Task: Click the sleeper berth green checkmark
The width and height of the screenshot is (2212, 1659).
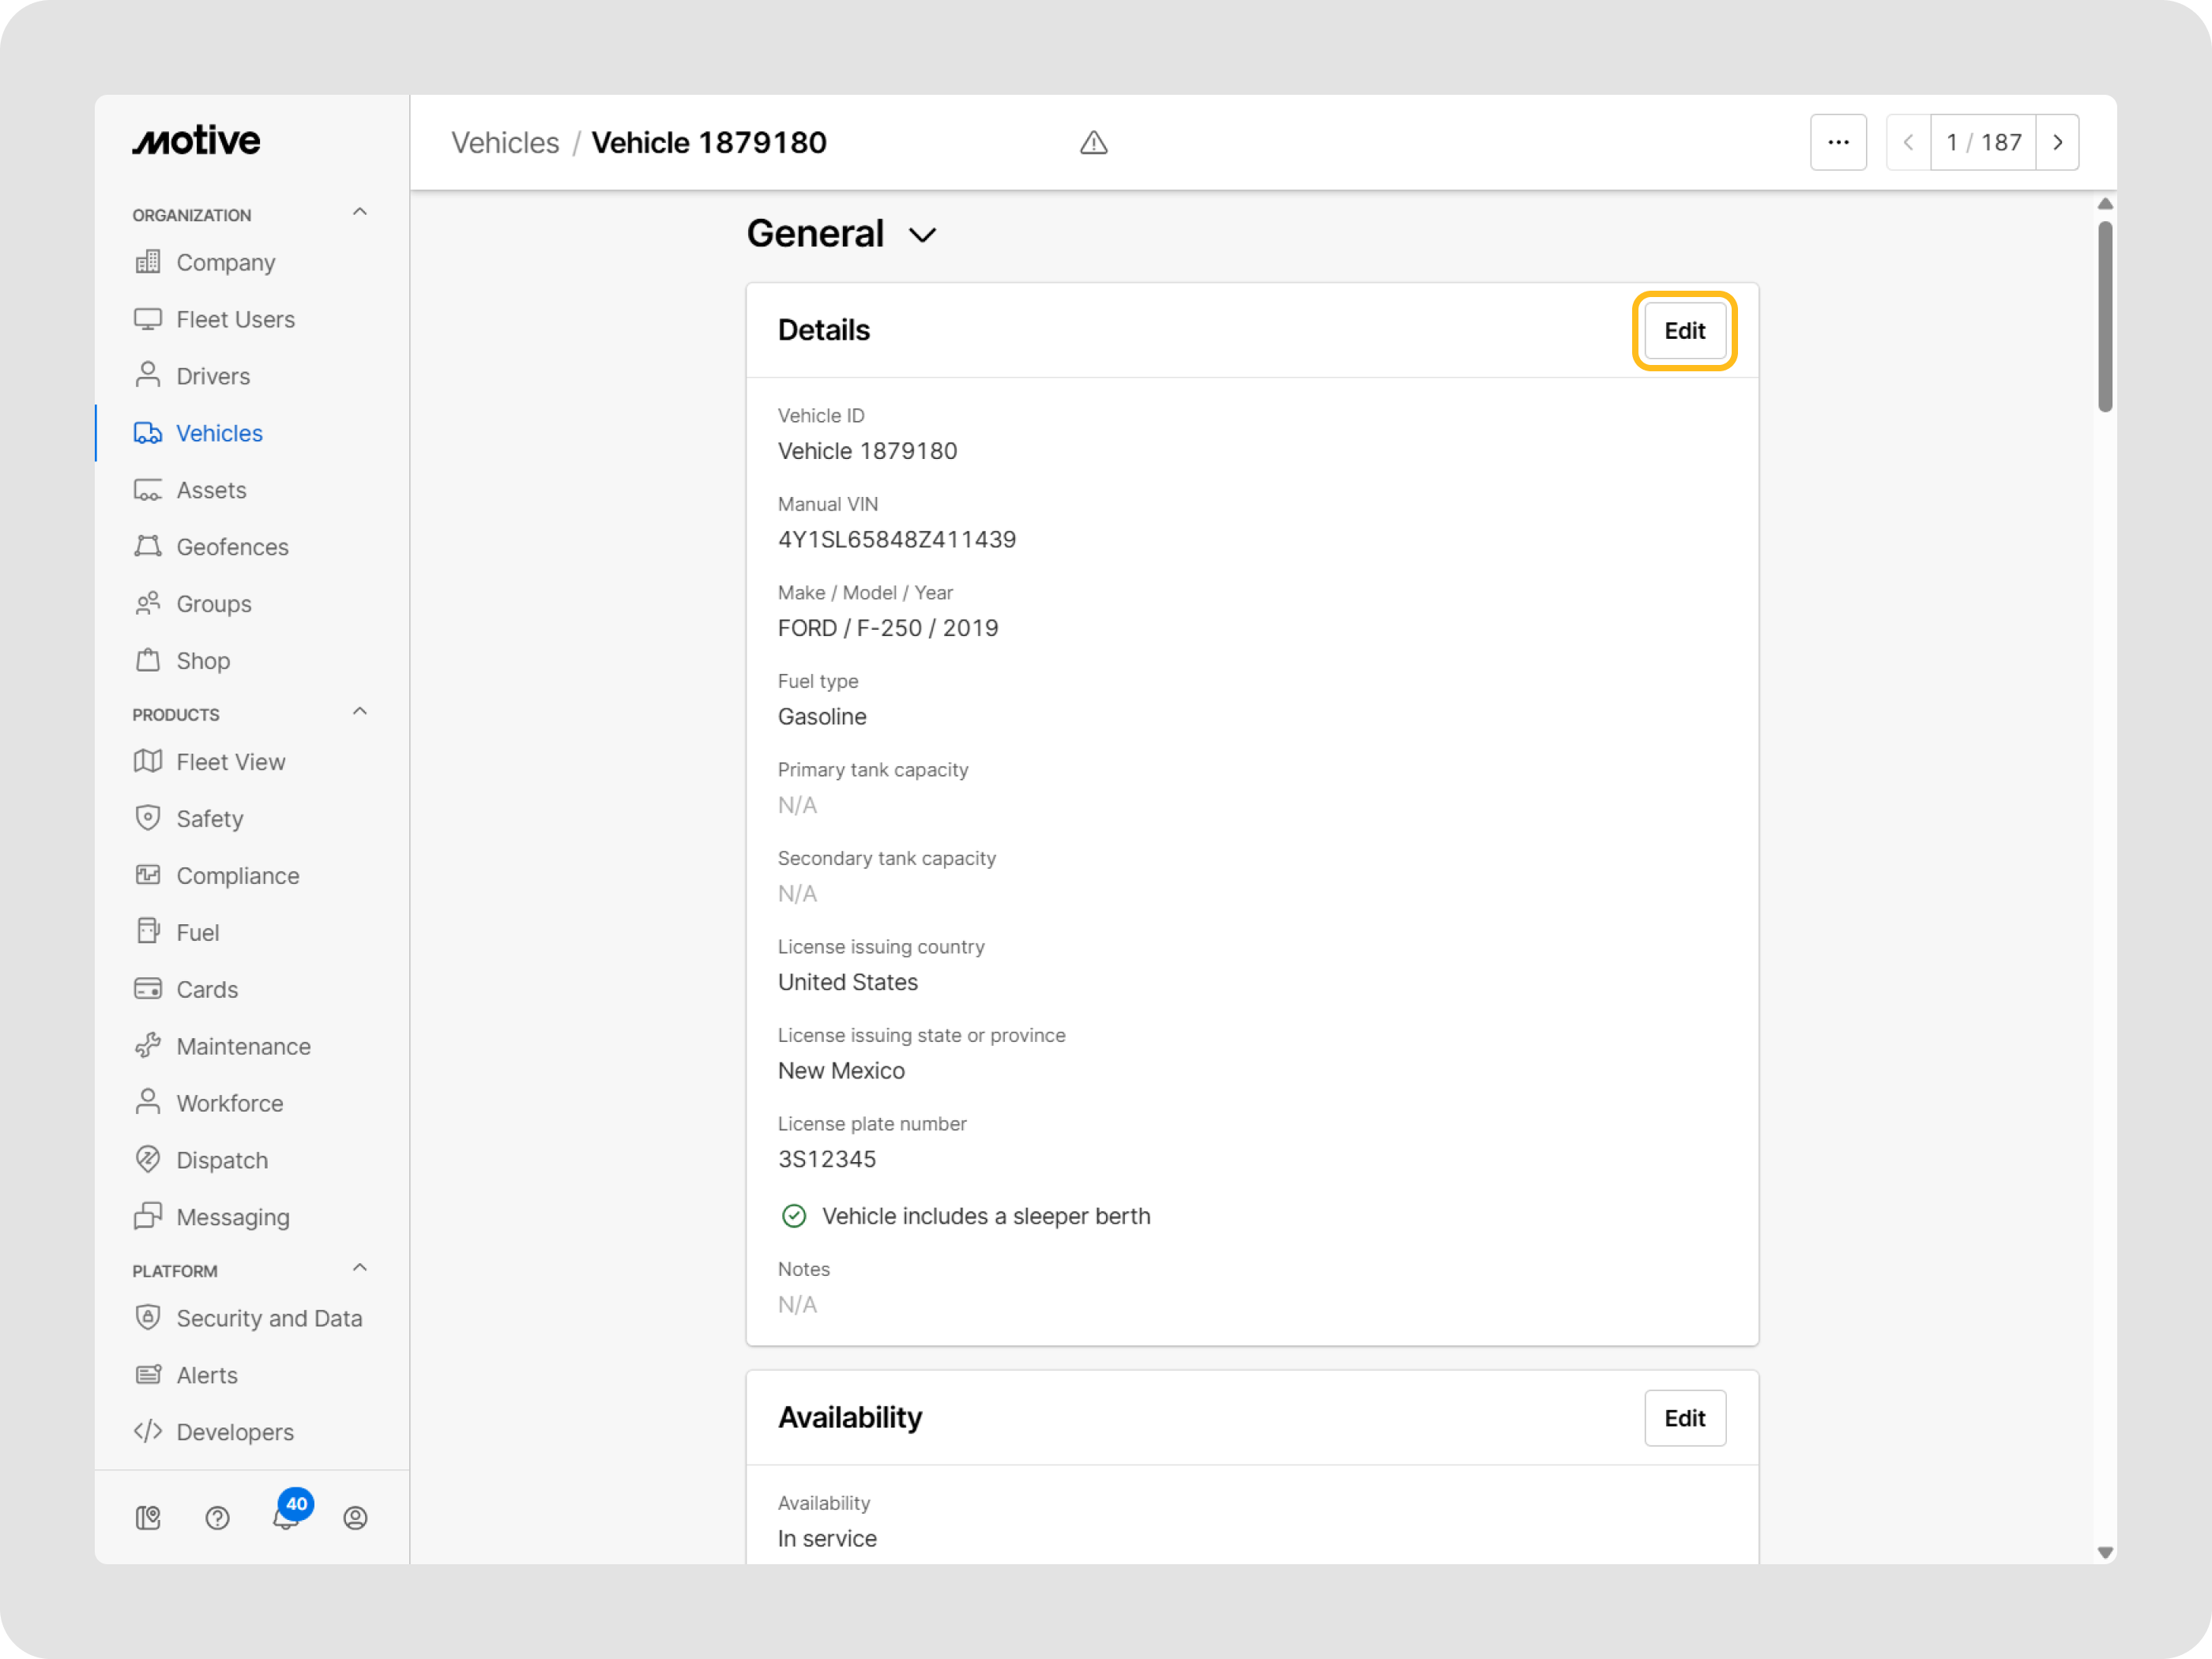Action: click(794, 1216)
